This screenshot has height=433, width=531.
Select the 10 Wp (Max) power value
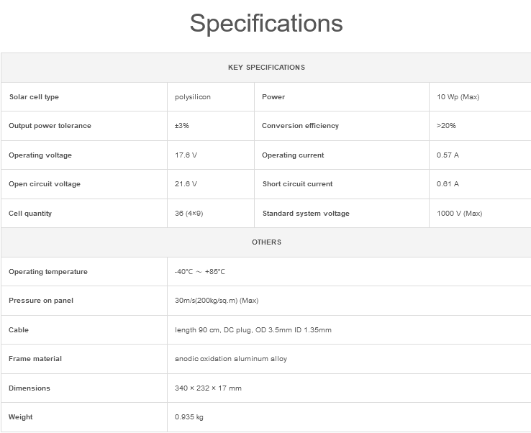458,97
